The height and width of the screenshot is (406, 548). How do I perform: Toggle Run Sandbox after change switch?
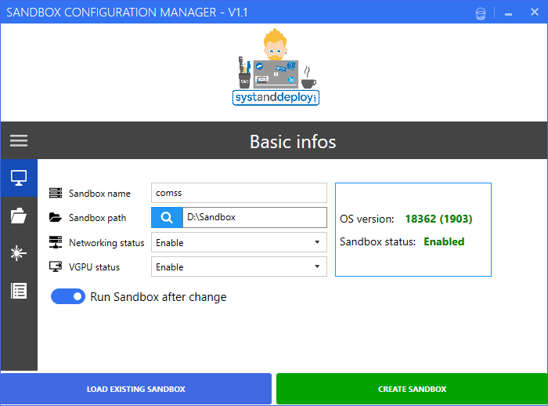pos(68,296)
